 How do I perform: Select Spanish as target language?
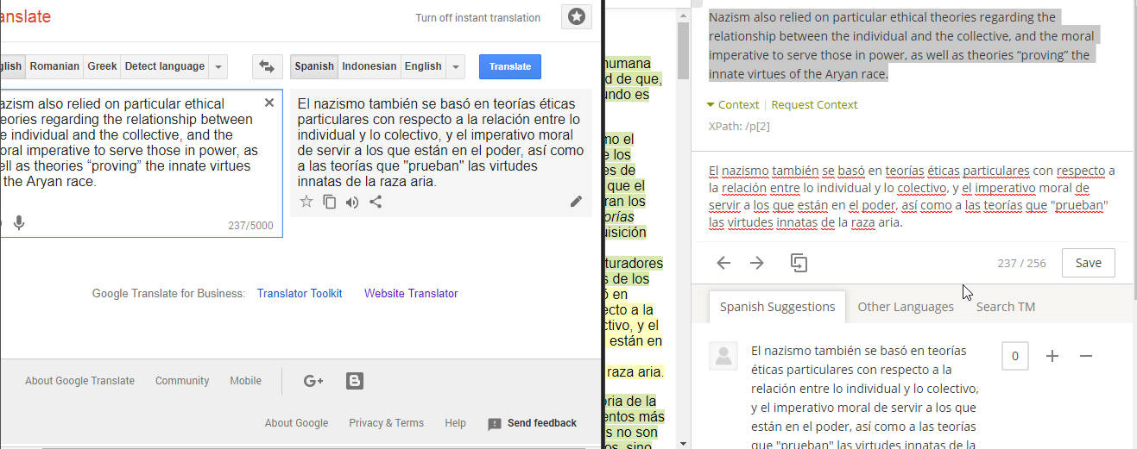pos(313,66)
